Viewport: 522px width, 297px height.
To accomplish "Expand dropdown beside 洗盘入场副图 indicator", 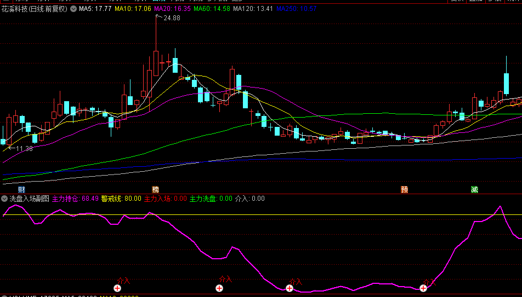I will tap(5, 199).
